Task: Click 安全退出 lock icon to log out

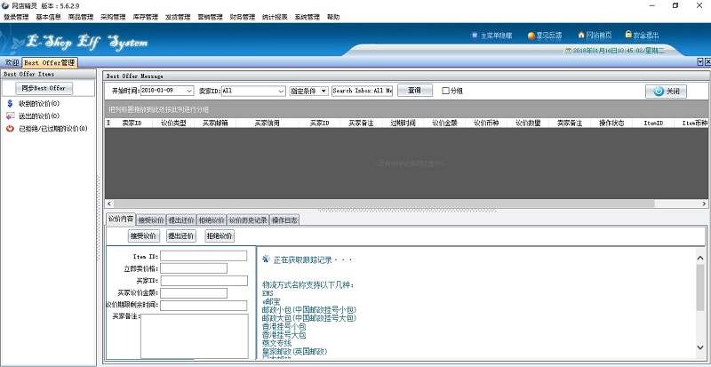Action: tap(642, 35)
